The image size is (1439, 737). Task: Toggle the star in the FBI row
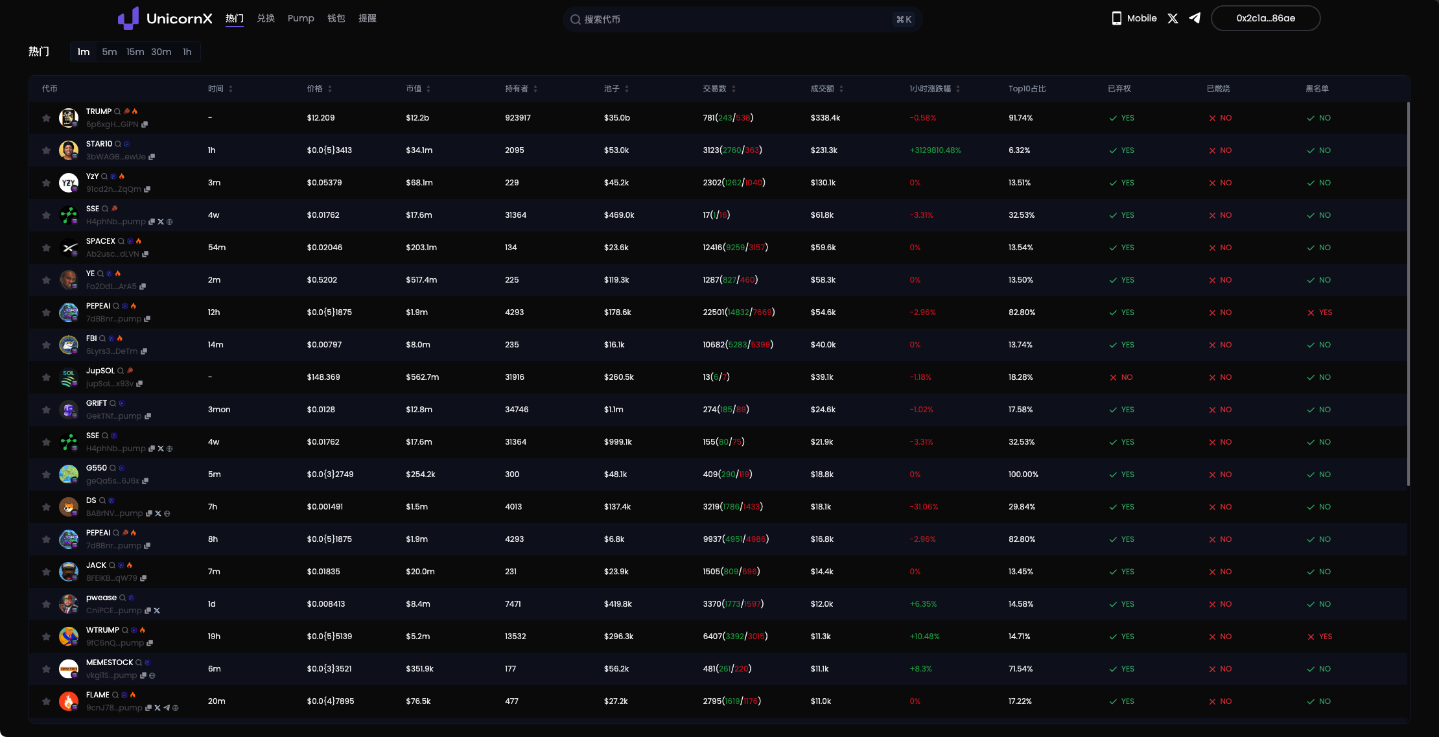click(x=46, y=345)
